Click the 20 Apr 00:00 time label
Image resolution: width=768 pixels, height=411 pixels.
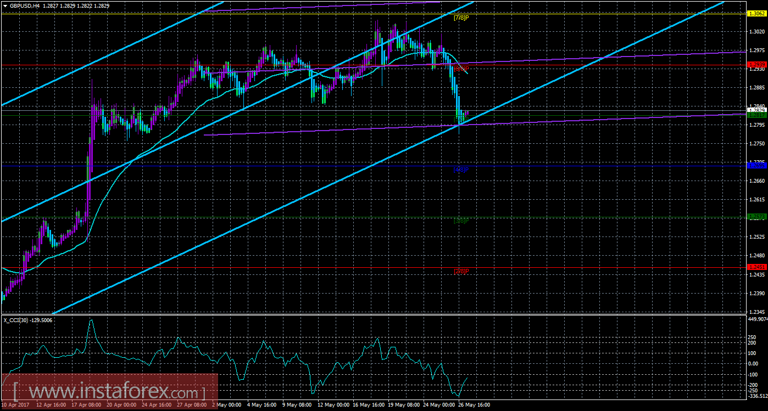tap(123, 406)
